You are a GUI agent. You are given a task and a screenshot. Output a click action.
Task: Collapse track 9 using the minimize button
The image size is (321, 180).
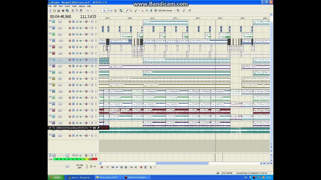[50, 65]
